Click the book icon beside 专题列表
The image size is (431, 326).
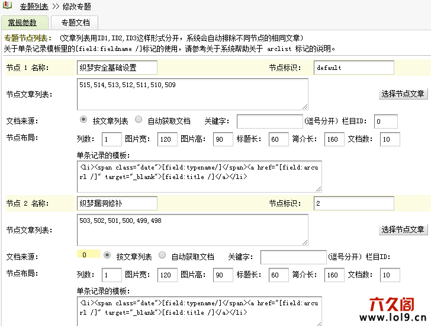(7, 6)
